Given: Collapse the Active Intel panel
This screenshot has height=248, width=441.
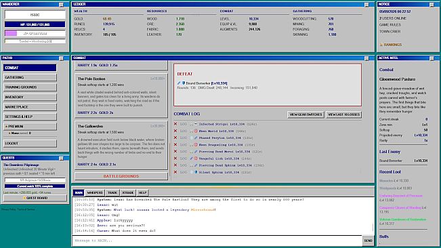Looking at the screenshot, I should (432, 58).
